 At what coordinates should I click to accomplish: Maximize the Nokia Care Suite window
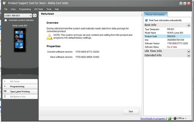pos(185,3)
